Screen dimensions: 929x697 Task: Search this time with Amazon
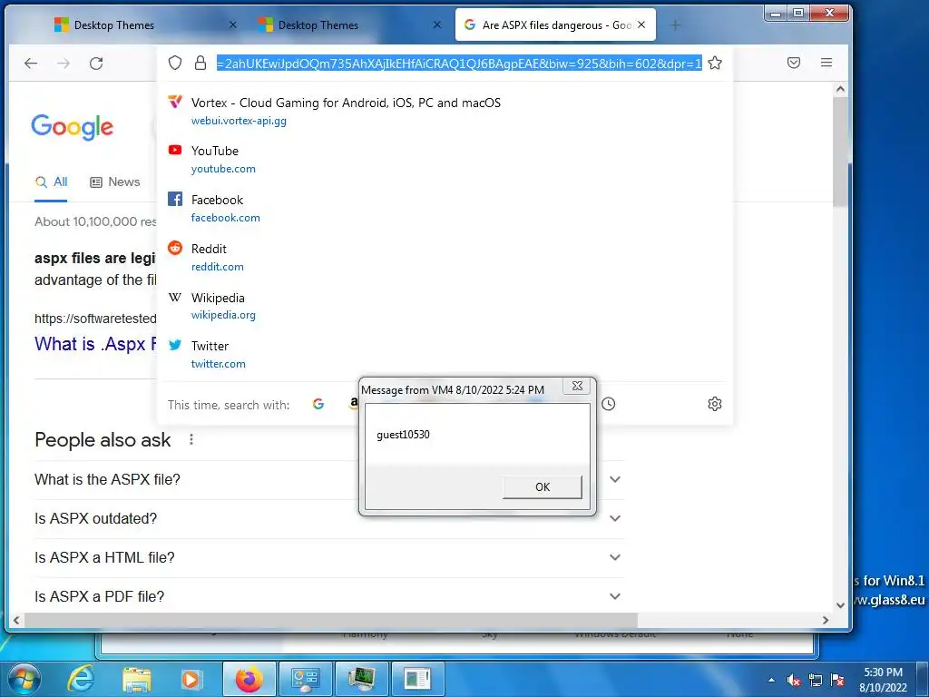click(x=354, y=403)
